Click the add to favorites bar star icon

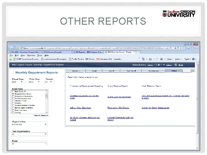coord(10,59)
